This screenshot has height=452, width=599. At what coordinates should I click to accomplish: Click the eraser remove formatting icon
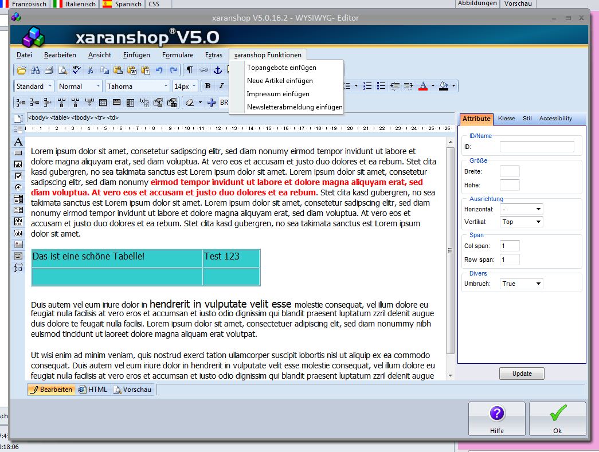190,103
